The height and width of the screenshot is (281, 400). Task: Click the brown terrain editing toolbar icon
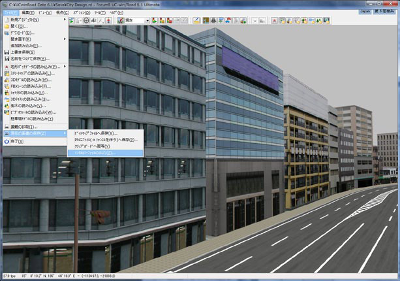206,20
